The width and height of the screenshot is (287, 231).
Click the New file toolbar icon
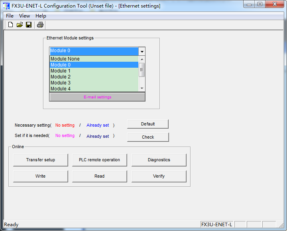coord(11,25)
